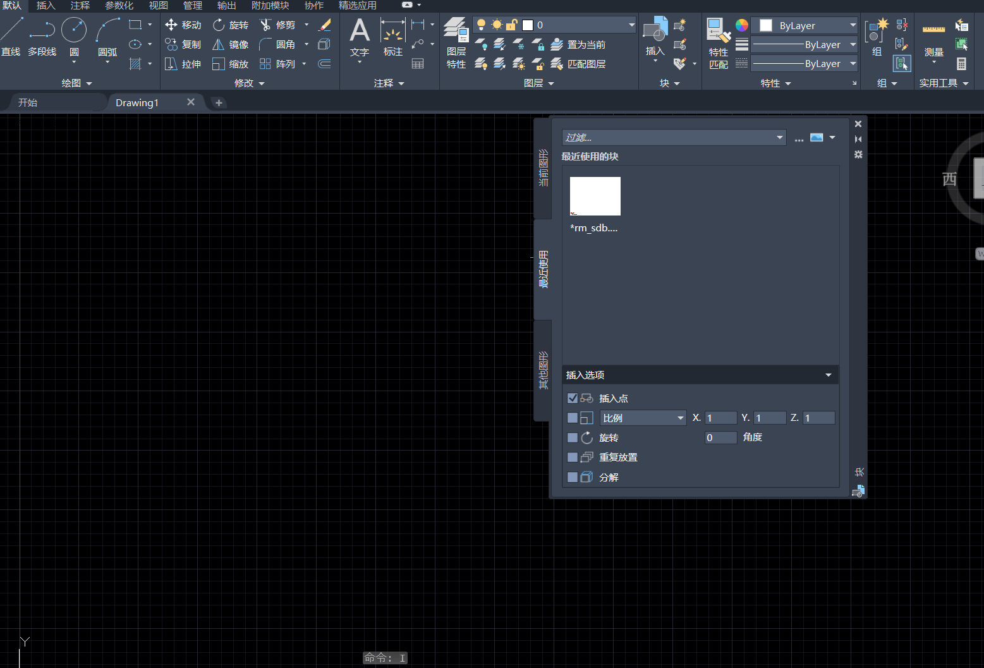Activate the 镜像 (Mirror) tool
984x668 pixels.
point(231,44)
